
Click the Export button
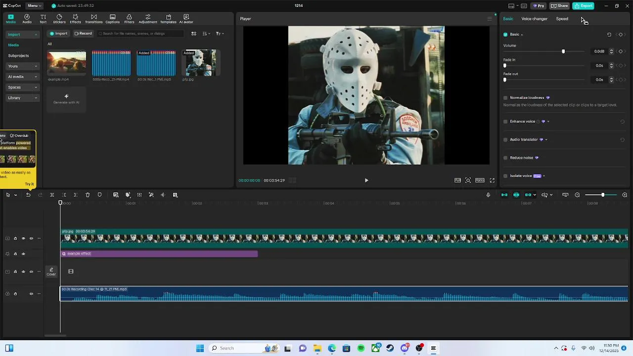point(583,6)
